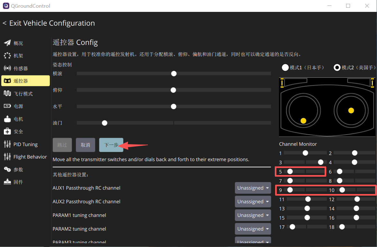Click the 跳过 skip button
Viewport: 377px width, 247px height.
(x=62, y=145)
